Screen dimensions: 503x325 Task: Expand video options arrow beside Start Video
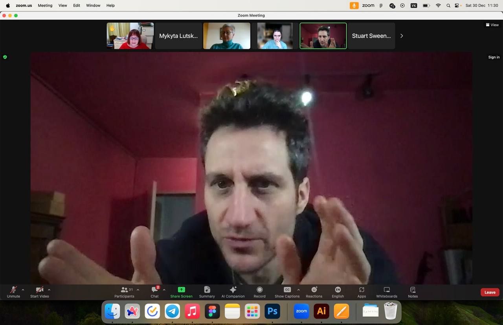(x=49, y=290)
